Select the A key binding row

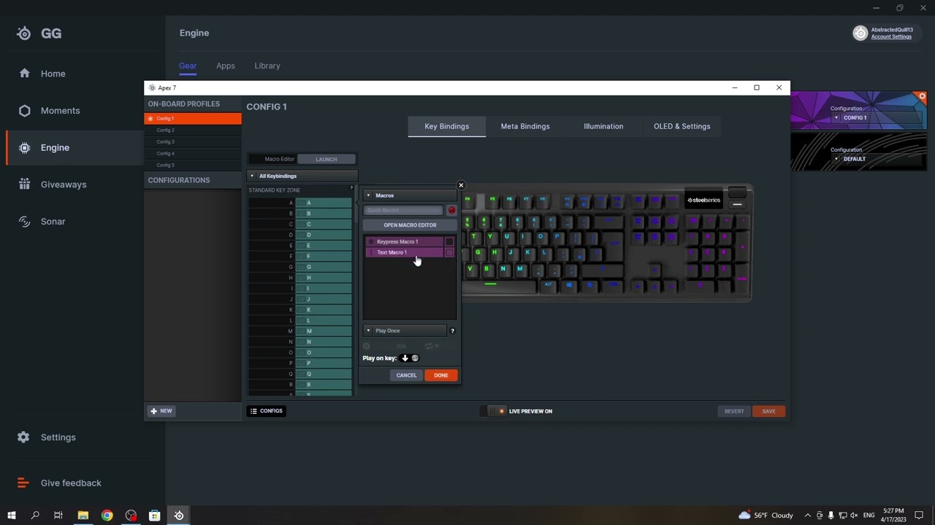300,203
